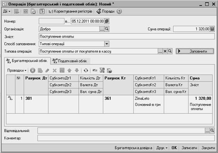Move row down with the down arrow icon

tap(77, 70)
